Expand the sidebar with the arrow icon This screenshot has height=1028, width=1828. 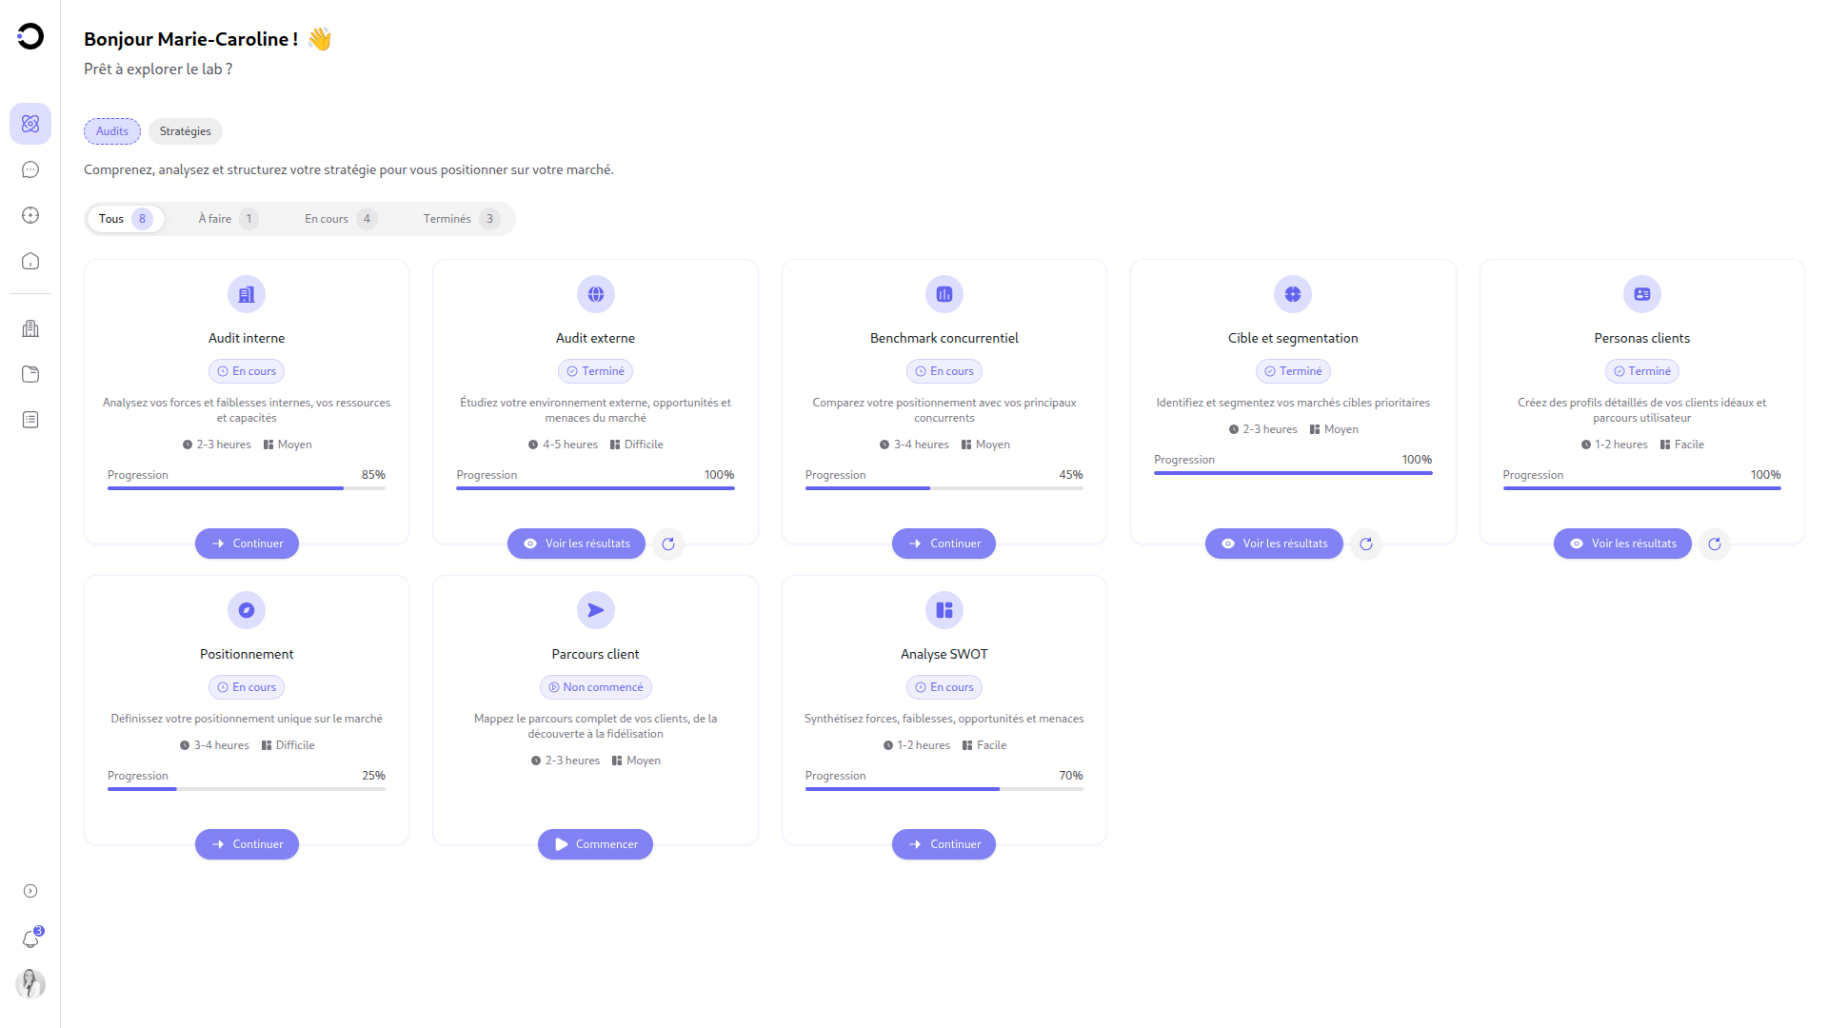(30, 891)
